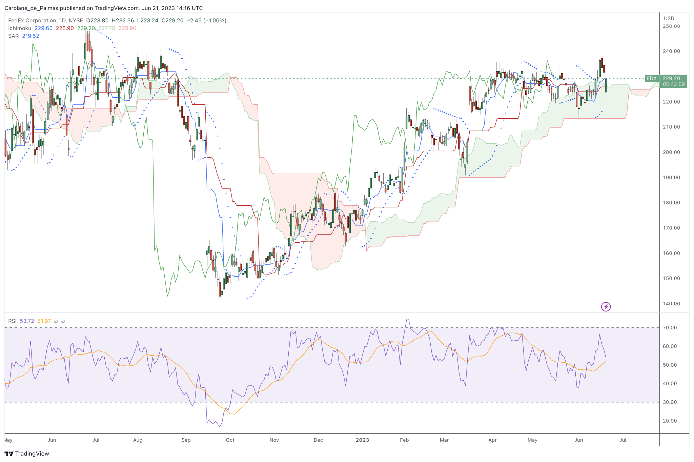Click the 210.00 price axis label
Image resolution: width=694 pixels, height=462 pixels.
coord(671,127)
